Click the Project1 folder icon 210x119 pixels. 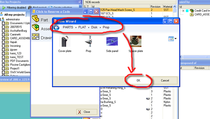(7, 68)
